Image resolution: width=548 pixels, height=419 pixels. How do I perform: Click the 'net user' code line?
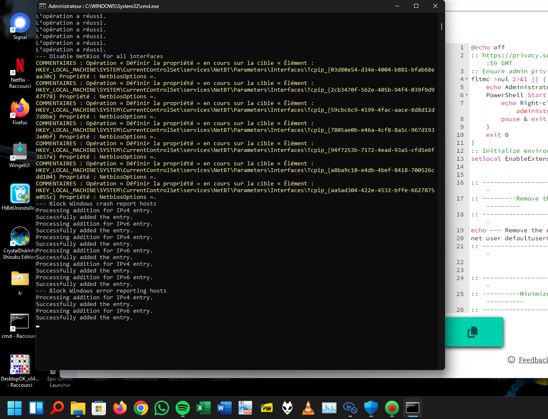point(509,238)
